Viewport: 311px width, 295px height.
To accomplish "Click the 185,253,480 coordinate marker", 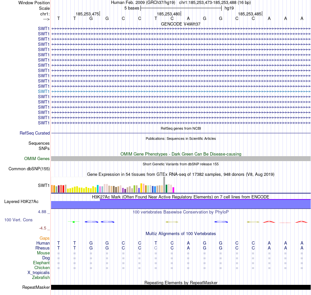I will [x=169, y=14].
